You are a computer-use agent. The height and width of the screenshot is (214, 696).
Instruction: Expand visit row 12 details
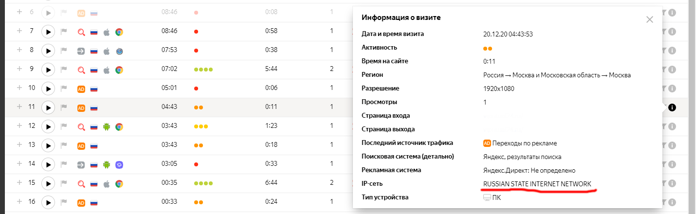(x=19, y=126)
